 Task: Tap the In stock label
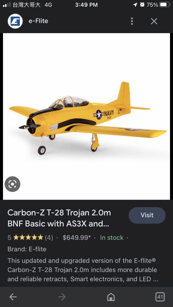[112, 237]
